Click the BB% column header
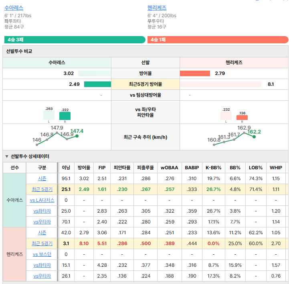 click(x=235, y=168)
